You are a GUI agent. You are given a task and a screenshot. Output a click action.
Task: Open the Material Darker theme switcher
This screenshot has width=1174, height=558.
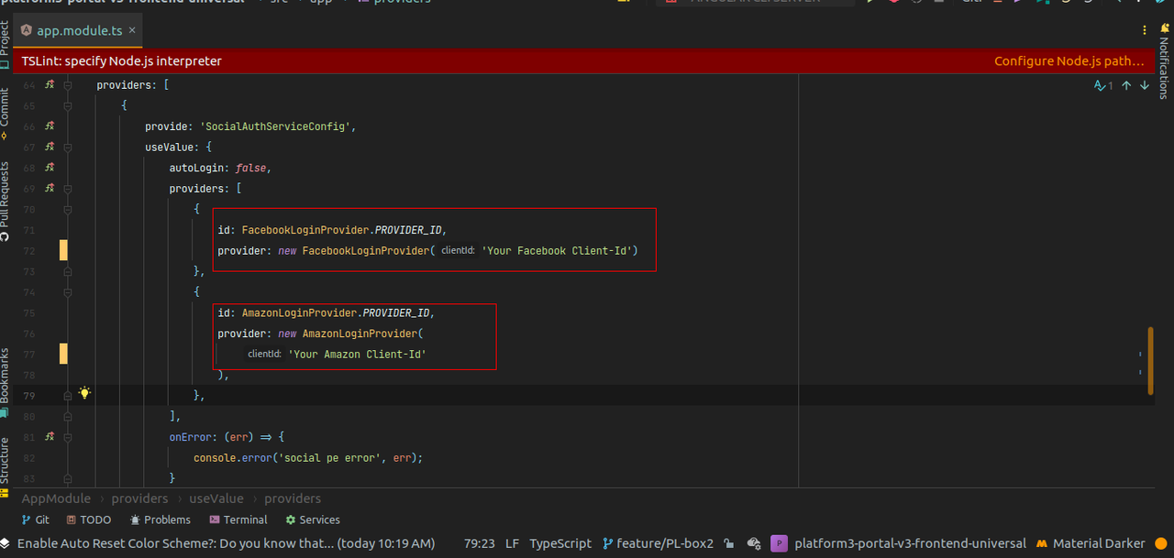pyautogui.click(x=1091, y=543)
